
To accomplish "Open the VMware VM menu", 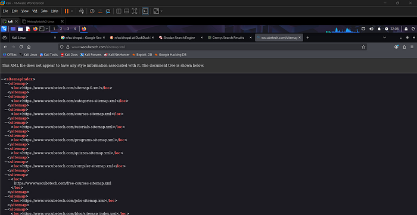I will (x=35, y=11).
